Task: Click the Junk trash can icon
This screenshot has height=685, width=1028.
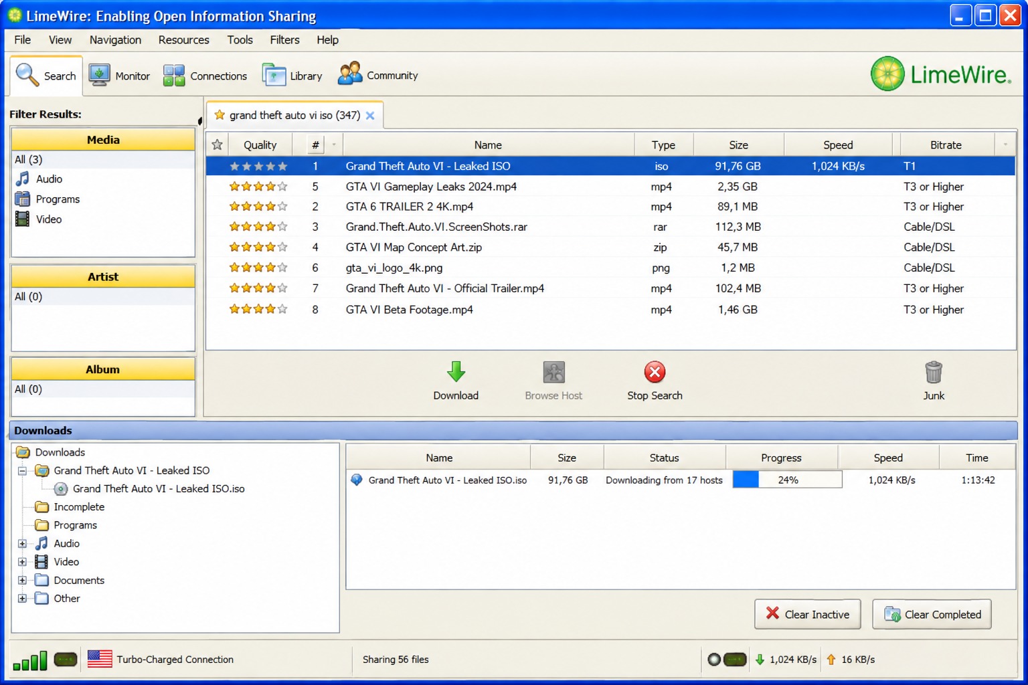Action: pyautogui.click(x=934, y=372)
